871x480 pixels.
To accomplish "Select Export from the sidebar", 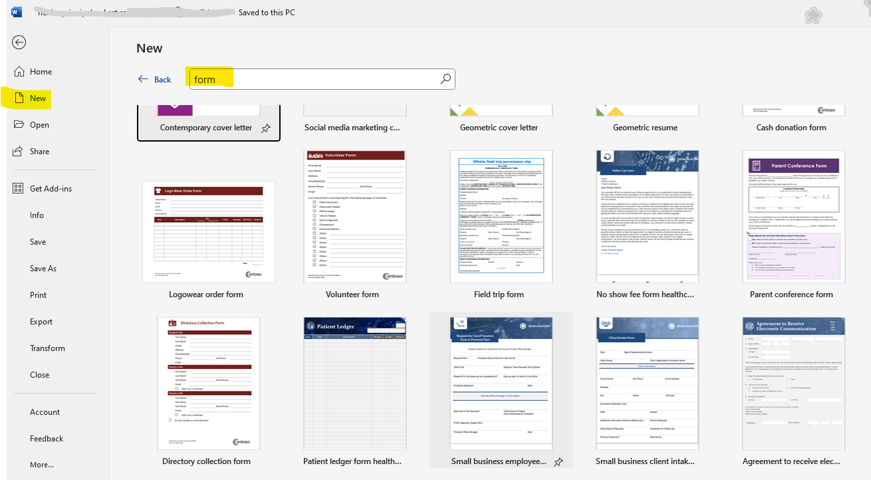I will [x=41, y=321].
